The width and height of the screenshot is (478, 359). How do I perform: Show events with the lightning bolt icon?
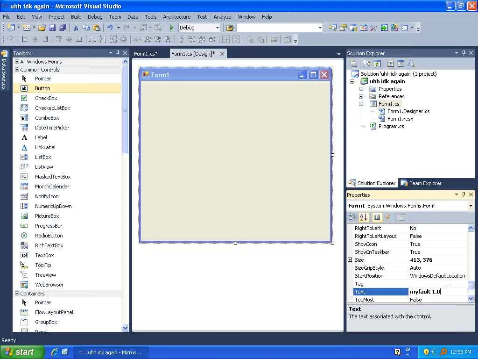pos(388,217)
